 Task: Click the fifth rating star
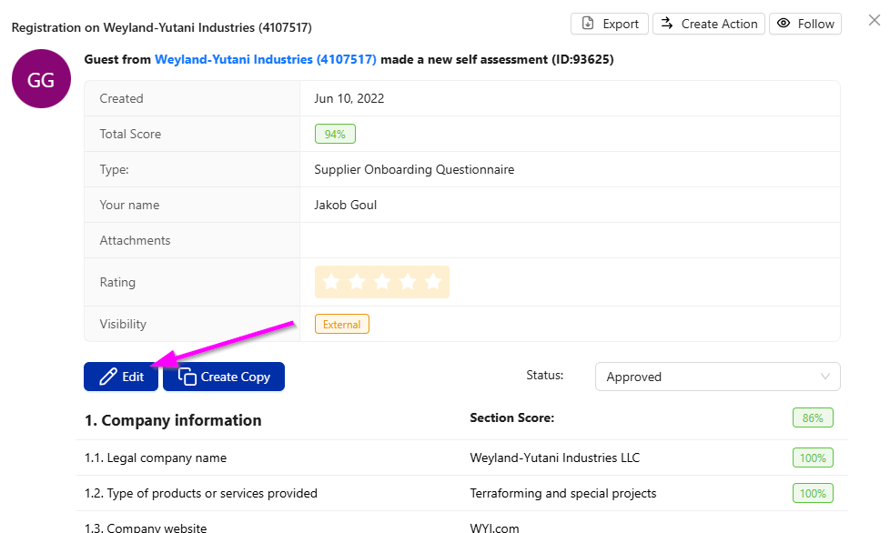[433, 281]
